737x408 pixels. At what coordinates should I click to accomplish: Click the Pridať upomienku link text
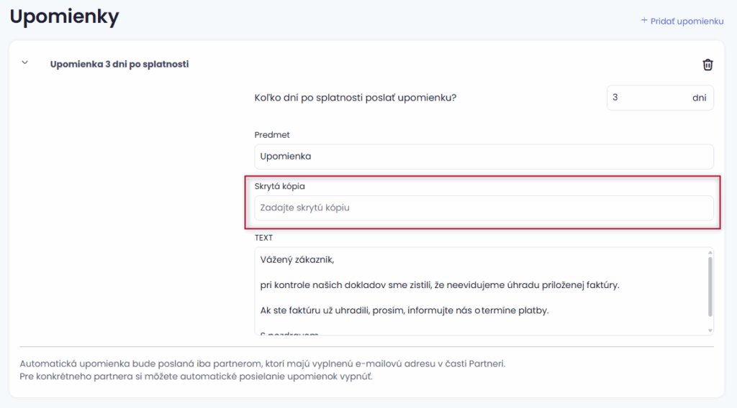pos(687,22)
